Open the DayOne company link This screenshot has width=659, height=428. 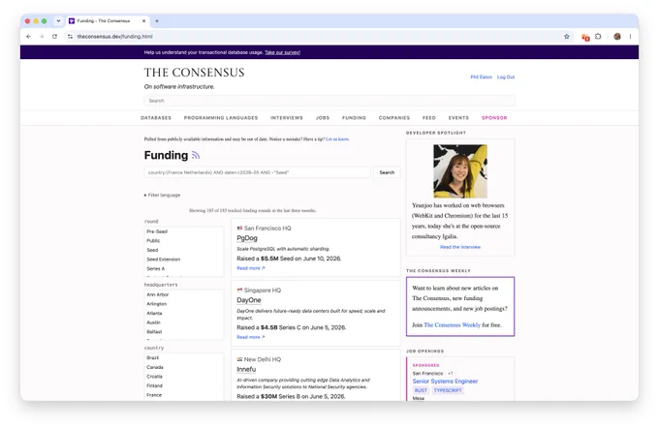pyautogui.click(x=249, y=300)
